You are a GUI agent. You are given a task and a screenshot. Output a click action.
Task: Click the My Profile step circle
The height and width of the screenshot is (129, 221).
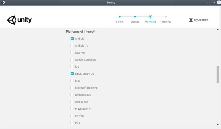click(x=150, y=17)
